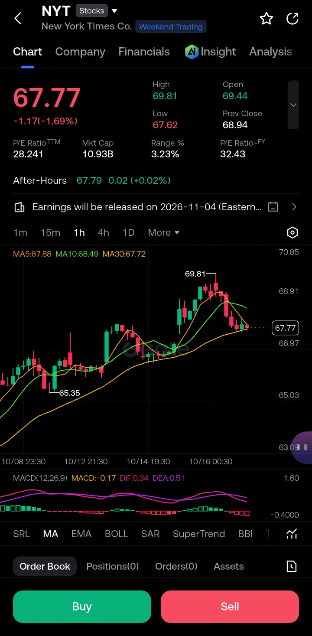Enable the SuperTrend indicator
Image resolution: width=312 pixels, height=636 pixels.
pos(199,534)
